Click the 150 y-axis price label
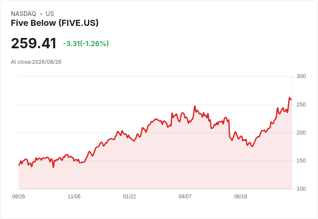The width and height of the screenshot is (318, 219). (301, 161)
